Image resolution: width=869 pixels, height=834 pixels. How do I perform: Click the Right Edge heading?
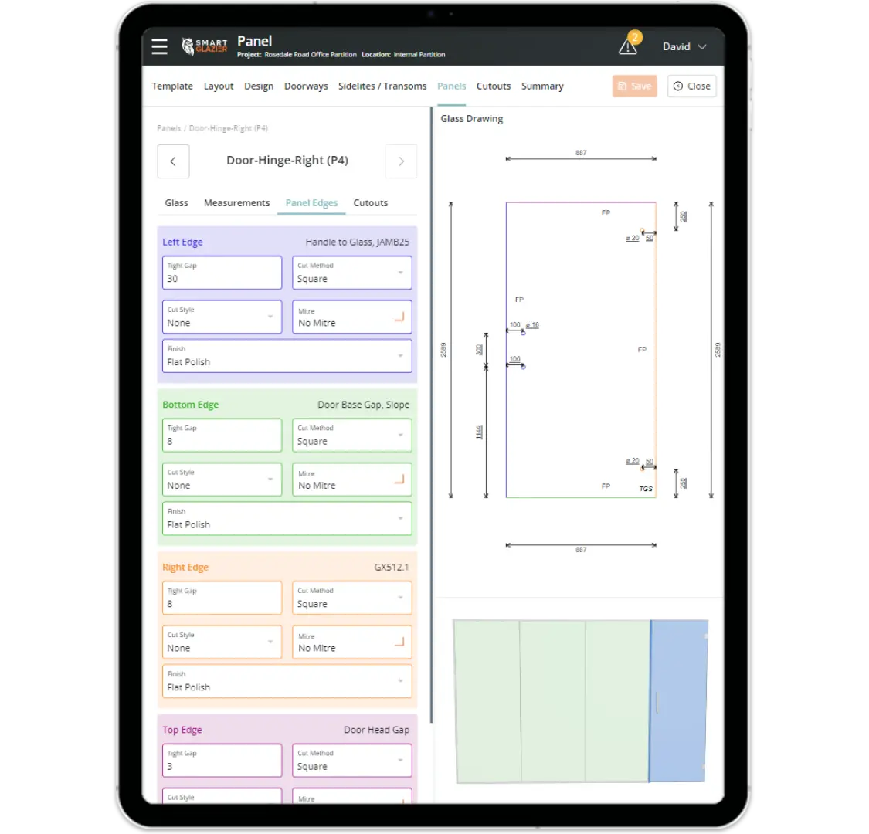coord(185,568)
